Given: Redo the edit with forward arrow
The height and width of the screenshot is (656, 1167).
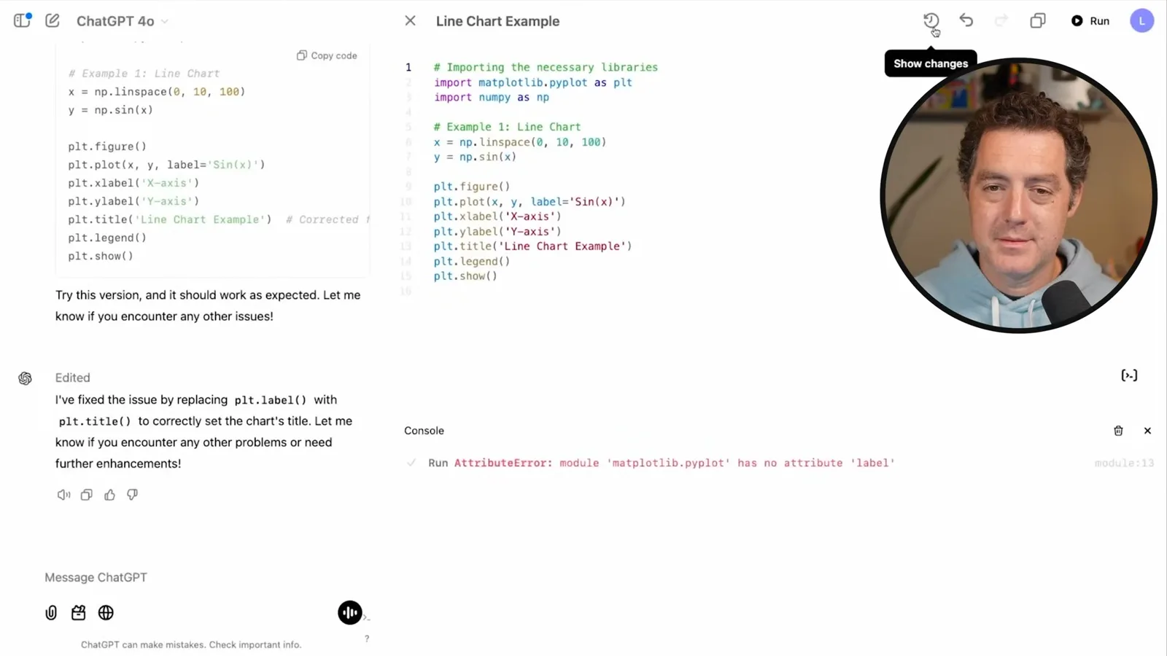Looking at the screenshot, I should click(1001, 20).
